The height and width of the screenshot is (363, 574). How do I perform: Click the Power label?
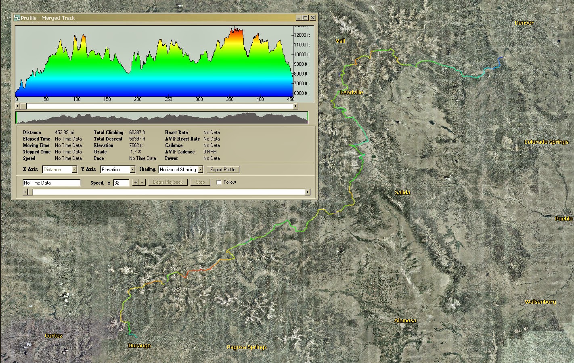pos(172,158)
